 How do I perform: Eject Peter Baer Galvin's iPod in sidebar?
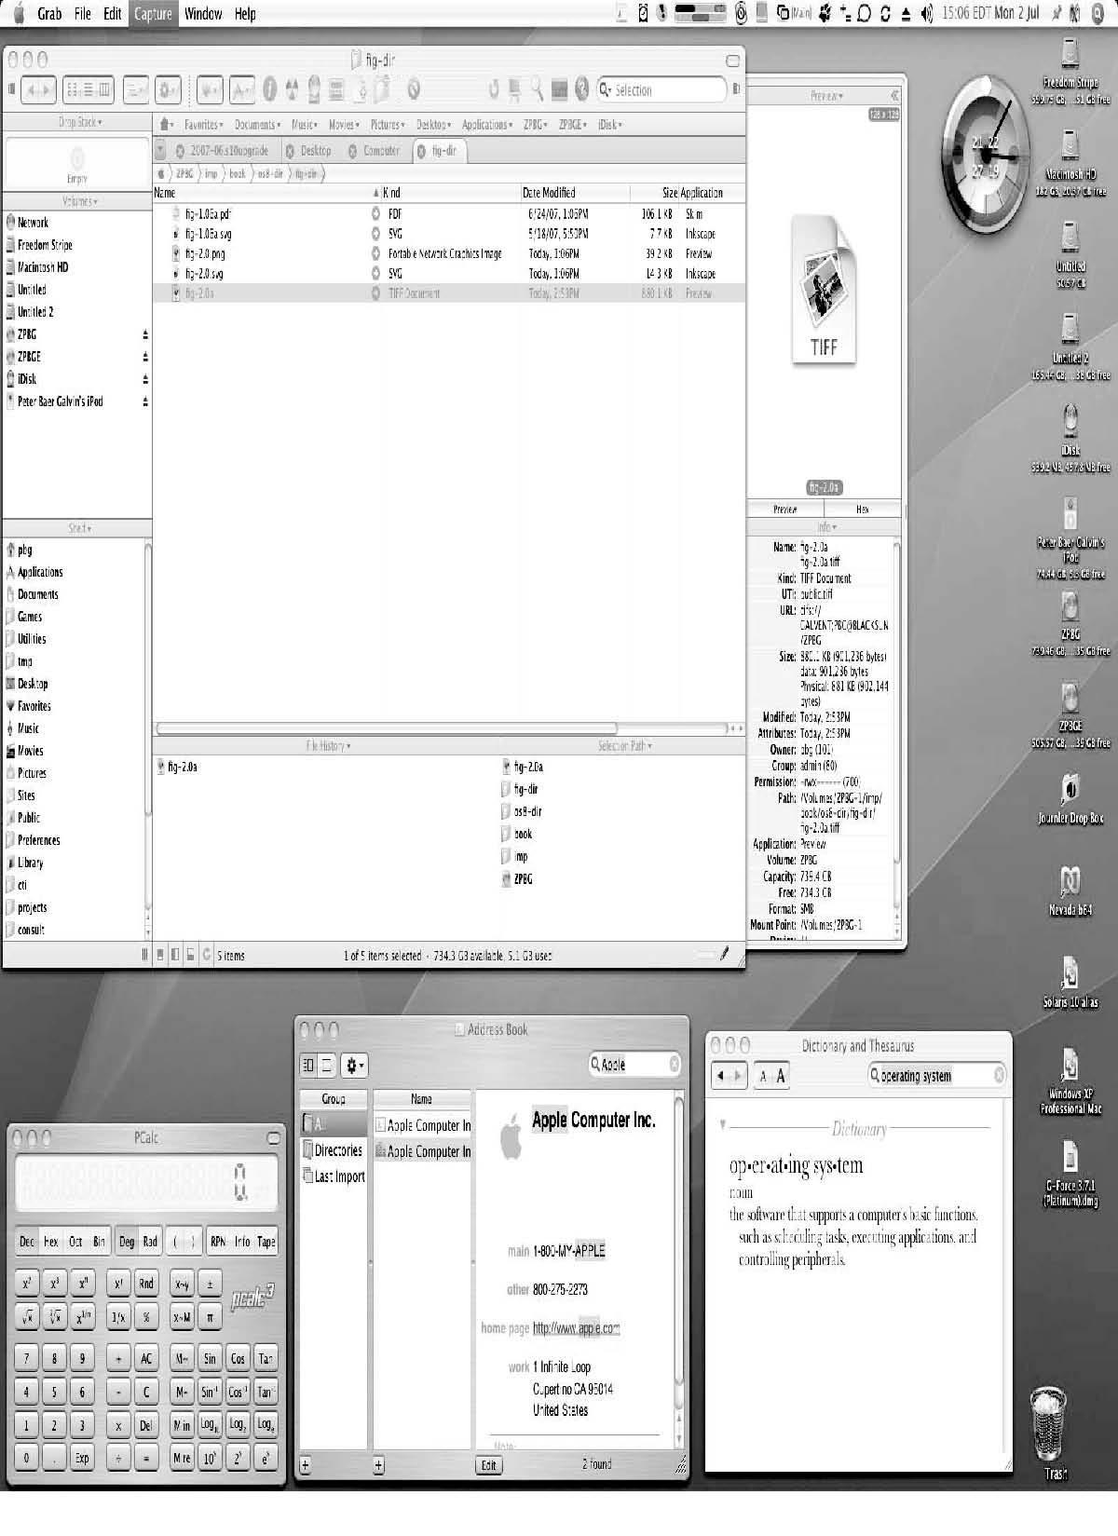point(145,401)
